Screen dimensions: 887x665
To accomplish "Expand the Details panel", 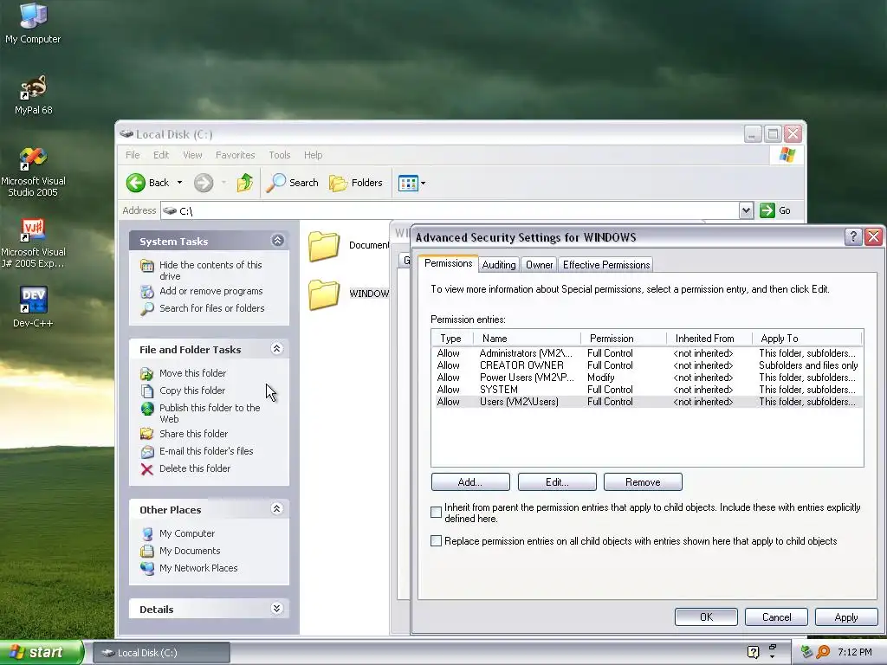I will [x=276, y=609].
